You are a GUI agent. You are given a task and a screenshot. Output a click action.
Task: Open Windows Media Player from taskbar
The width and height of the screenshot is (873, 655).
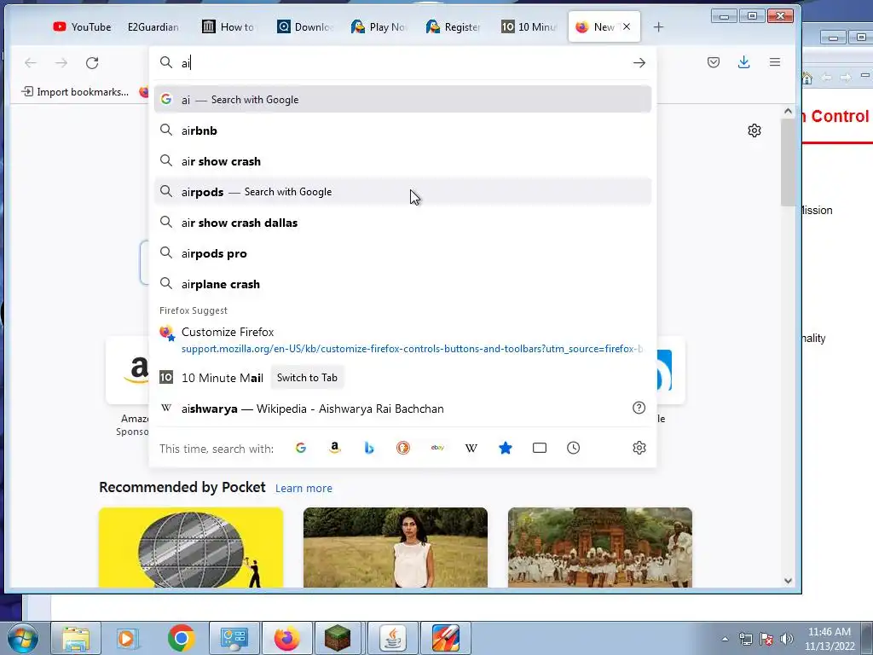pyautogui.click(x=126, y=638)
